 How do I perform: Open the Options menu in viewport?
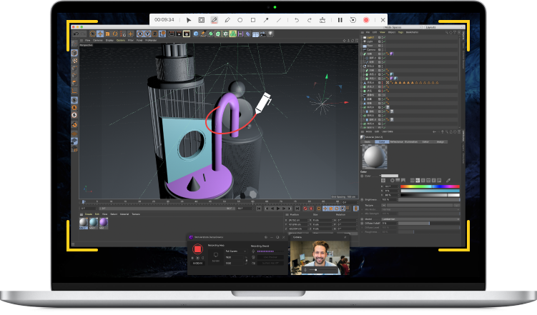(x=121, y=41)
